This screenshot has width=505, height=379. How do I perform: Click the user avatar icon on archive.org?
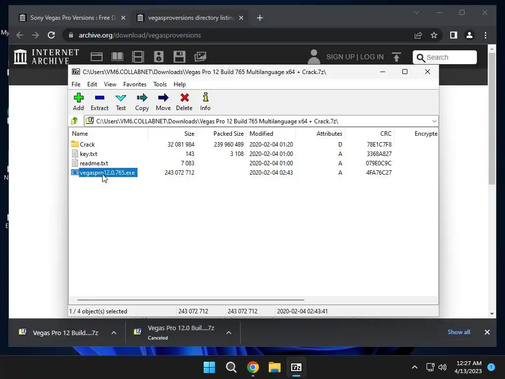tap(314, 57)
